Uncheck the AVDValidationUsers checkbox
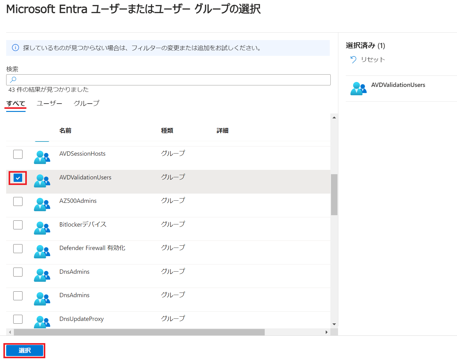This screenshot has height=361, width=457. point(18,178)
